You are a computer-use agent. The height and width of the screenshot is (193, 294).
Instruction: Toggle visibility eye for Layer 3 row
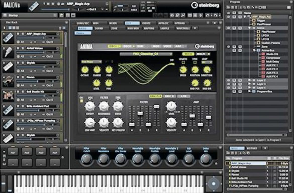pos(228,84)
